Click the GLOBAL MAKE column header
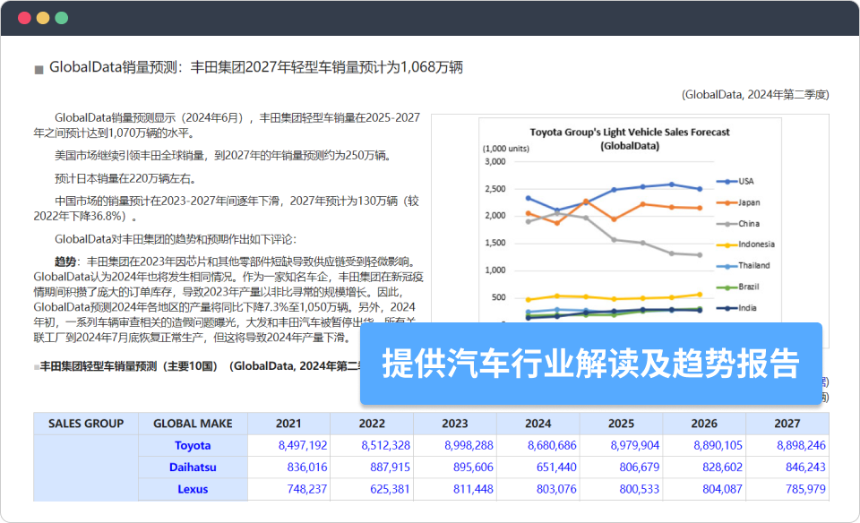 [x=193, y=424]
